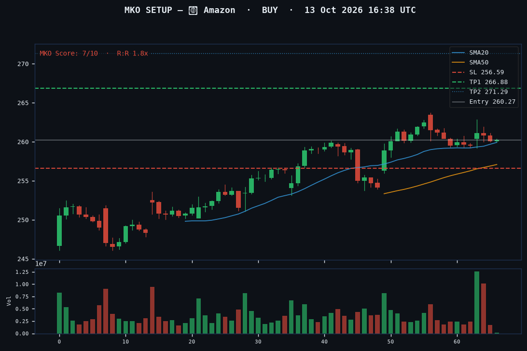Screen dimensions: 527x351
Task: Click the red dashed SL sample in legend
Action: [458, 72]
